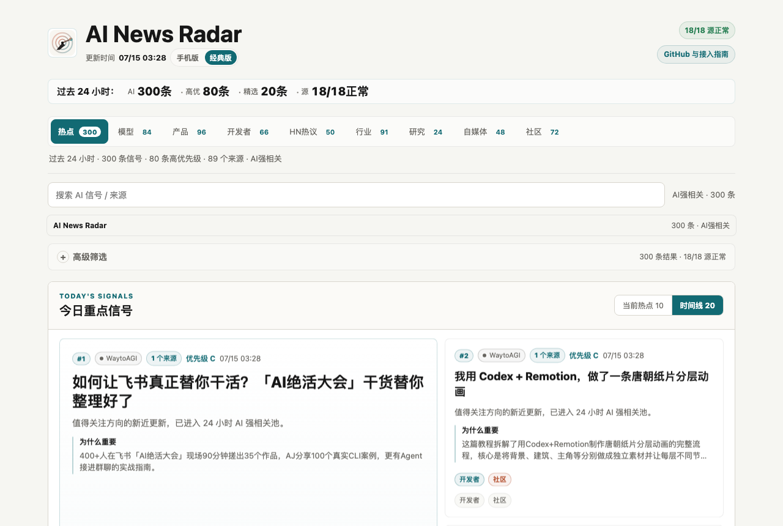
Task: Click 优先级 C label on #2 card
Action: click(x=584, y=355)
